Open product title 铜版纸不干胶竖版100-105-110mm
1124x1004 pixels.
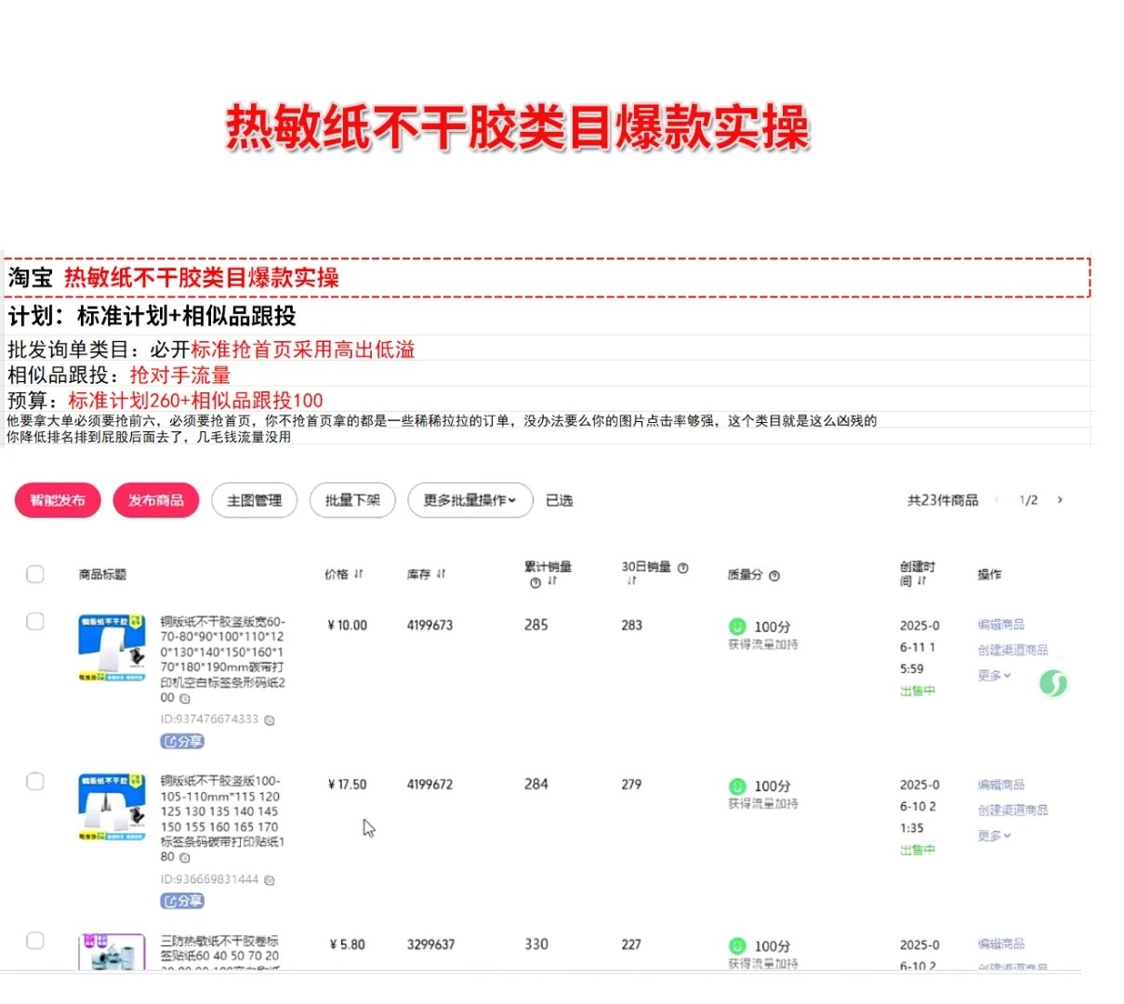click(x=222, y=819)
